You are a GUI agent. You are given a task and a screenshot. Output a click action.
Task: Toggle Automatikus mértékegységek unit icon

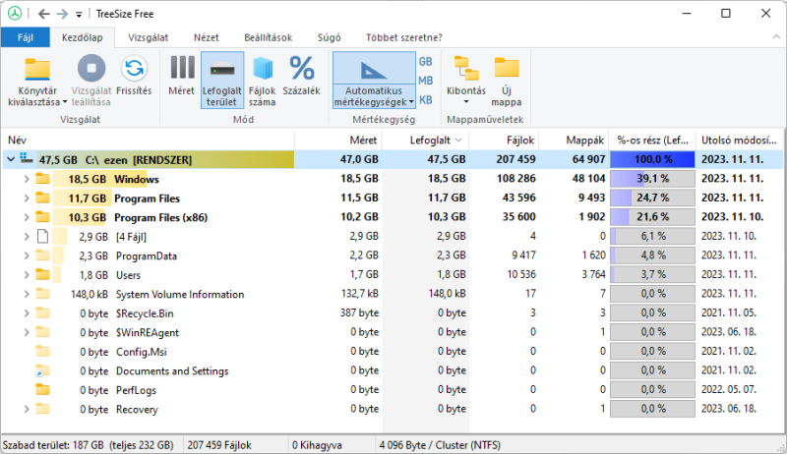(374, 70)
